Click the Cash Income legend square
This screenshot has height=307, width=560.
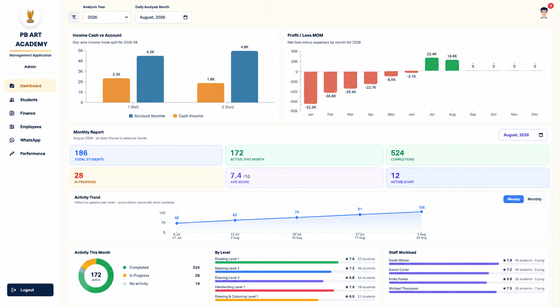pos(175,116)
